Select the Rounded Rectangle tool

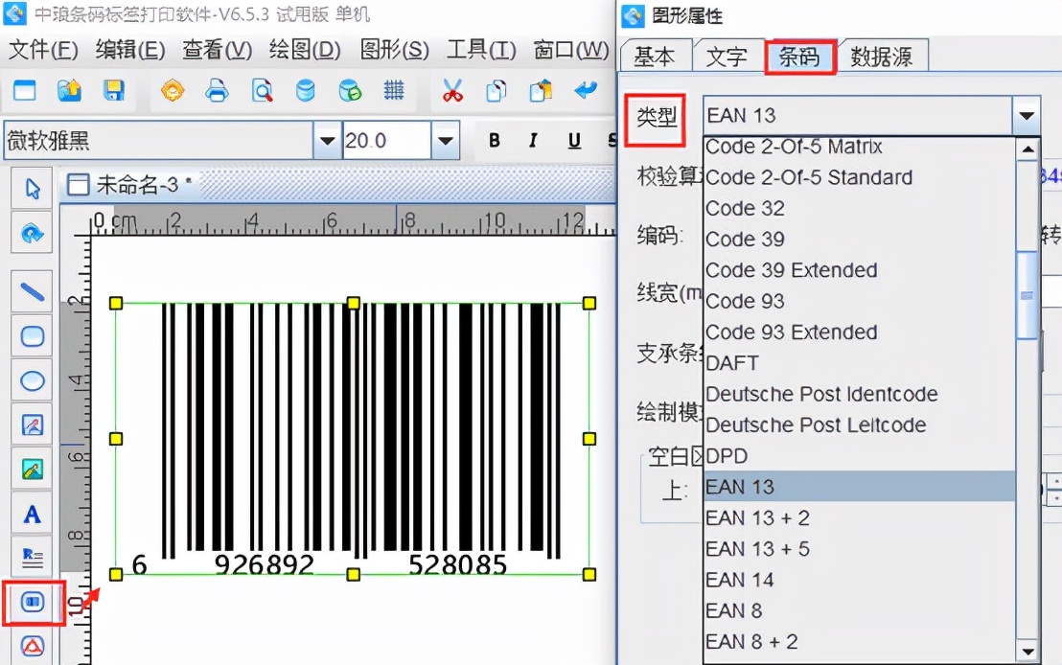point(32,336)
